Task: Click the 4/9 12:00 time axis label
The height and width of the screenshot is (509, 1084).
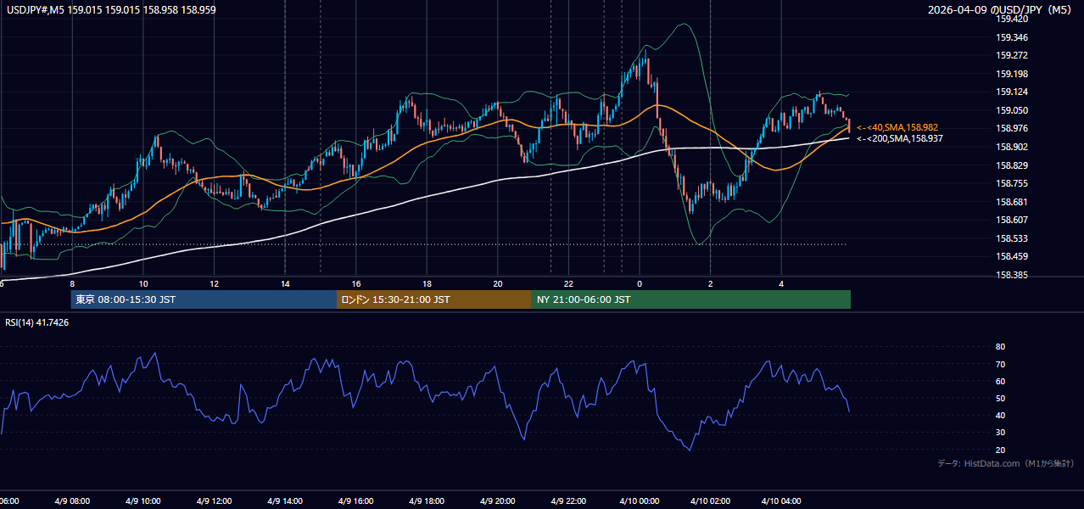Action: (x=215, y=501)
